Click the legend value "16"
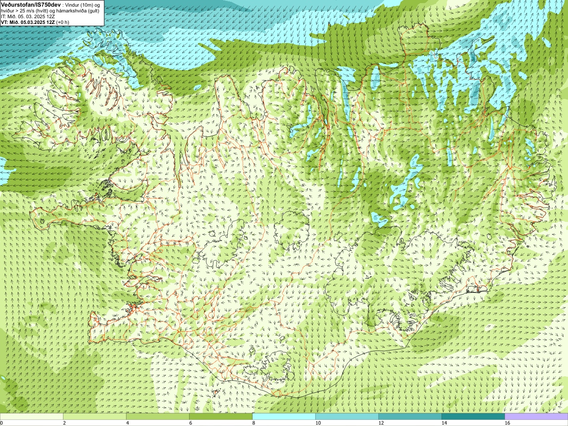Viewport: 568px width, 426px height. click(x=507, y=423)
